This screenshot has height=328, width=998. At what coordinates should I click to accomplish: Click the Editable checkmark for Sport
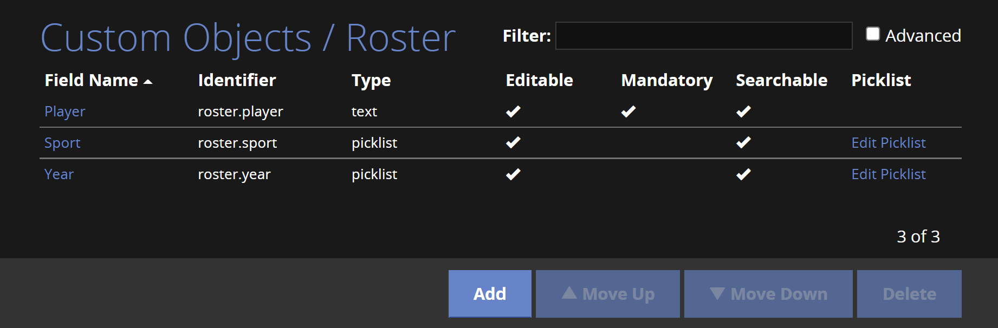point(513,142)
